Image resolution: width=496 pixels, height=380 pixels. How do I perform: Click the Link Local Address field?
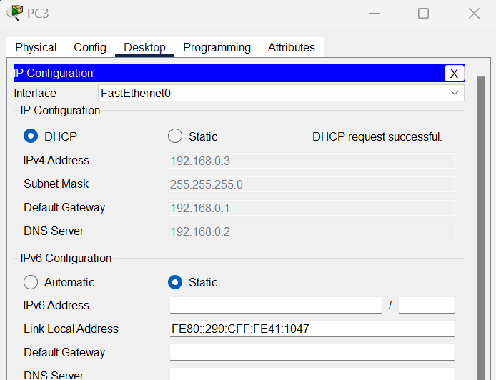(312, 329)
